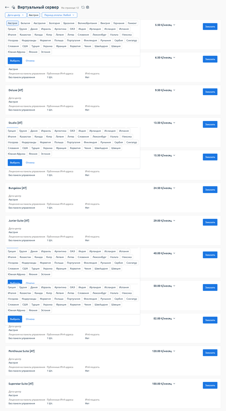Order the Deluxe [AT] server
This screenshot has height=411, width=226.
pos(210,92)
